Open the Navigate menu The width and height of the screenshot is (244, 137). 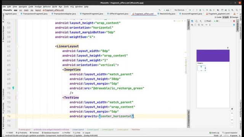coord(23,7)
